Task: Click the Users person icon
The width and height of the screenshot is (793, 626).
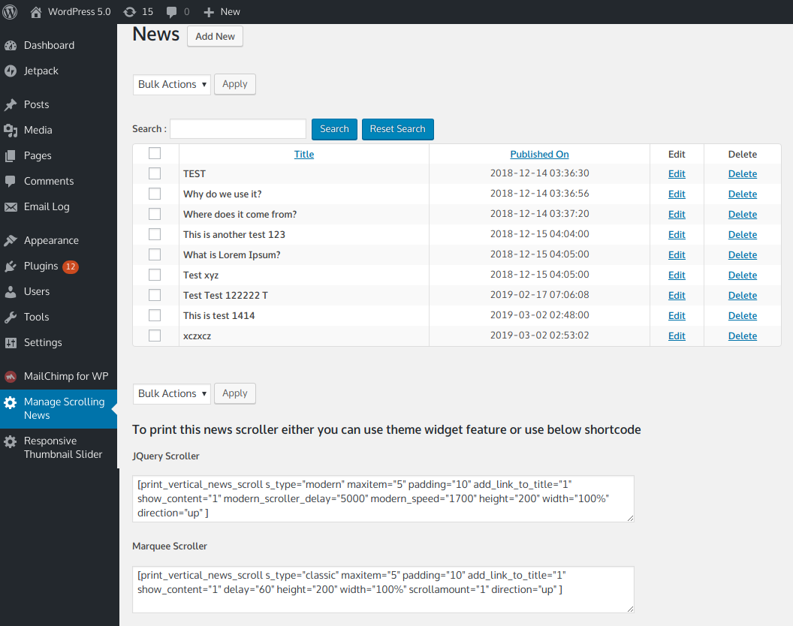Action: pos(11,292)
